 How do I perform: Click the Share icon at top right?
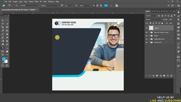coord(178,6)
